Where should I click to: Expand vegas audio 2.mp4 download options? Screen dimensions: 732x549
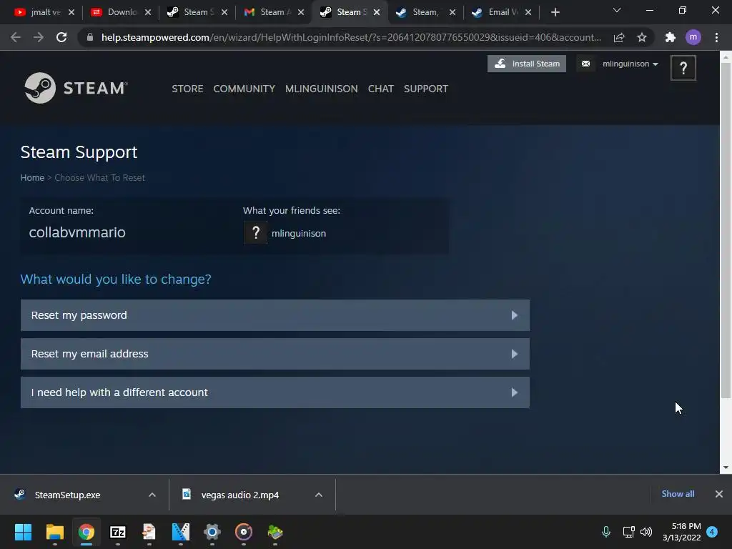click(x=319, y=495)
